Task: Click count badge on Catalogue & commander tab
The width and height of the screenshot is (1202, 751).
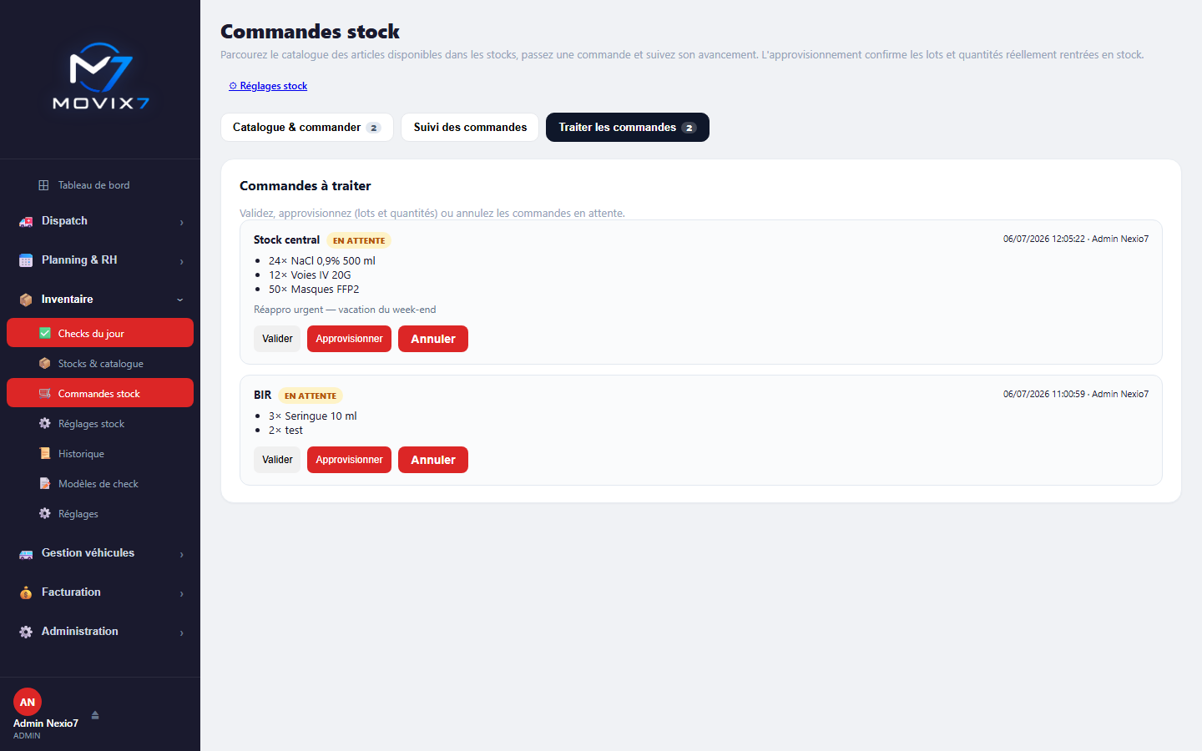Action: pos(374,128)
